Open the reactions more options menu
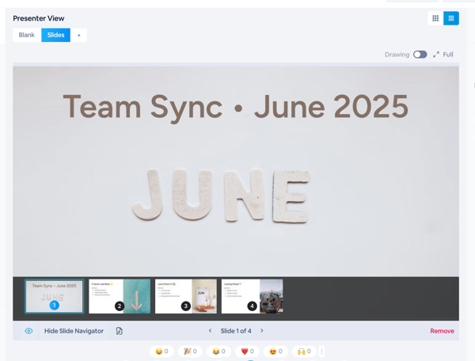Image resolution: width=475 pixels, height=361 pixels. [321, 351]
